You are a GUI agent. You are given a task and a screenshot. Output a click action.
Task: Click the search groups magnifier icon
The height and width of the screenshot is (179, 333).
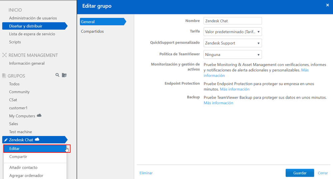[57, 75]
